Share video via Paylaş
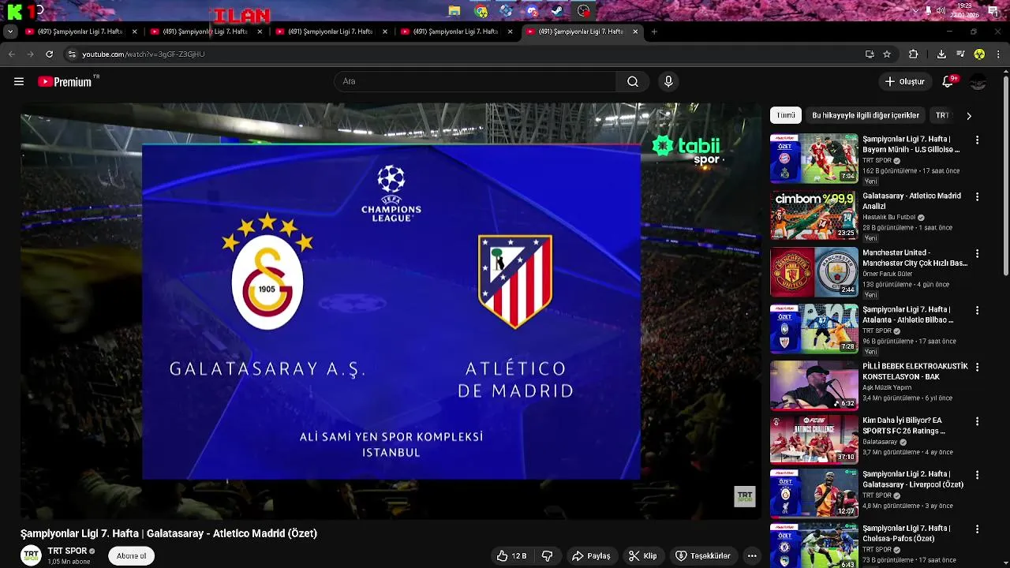The width and height of the screenshot is (1010, 568). click(591, 556)
